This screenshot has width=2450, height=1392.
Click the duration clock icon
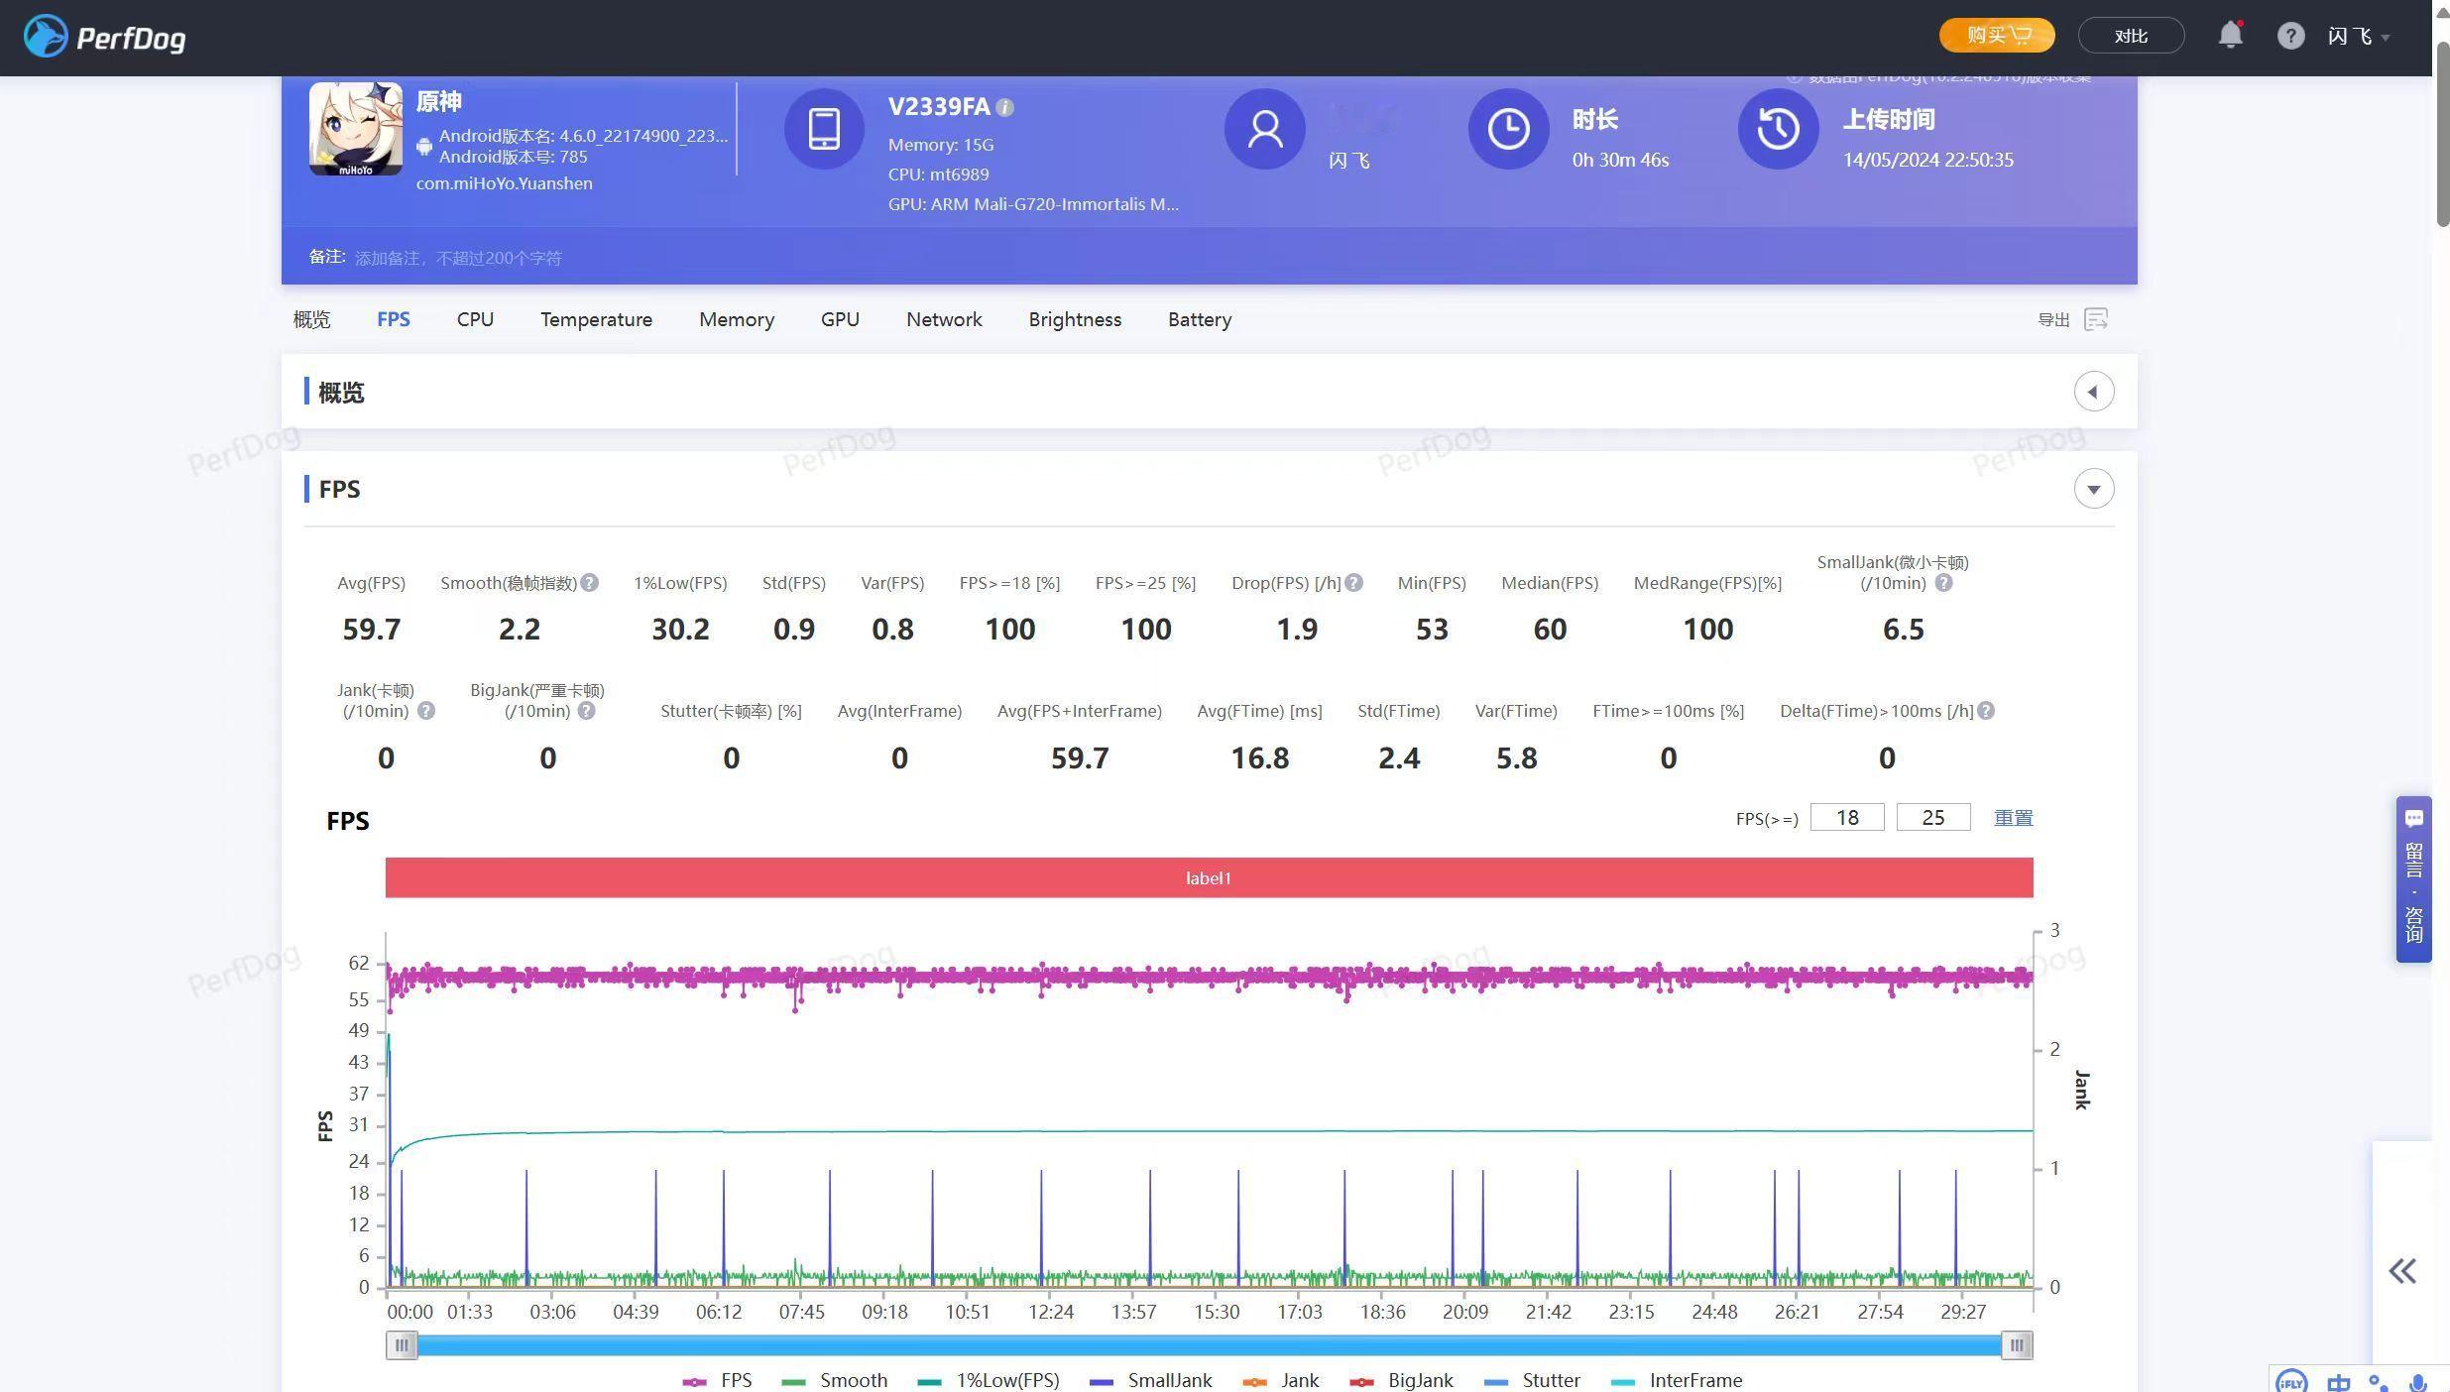[x=1508, y=129]
